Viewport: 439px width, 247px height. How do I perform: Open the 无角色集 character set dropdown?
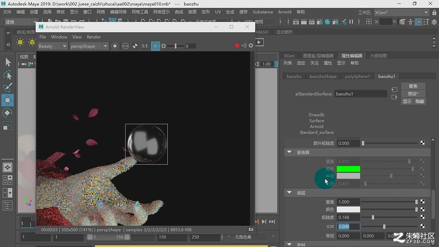coord(254,237)
